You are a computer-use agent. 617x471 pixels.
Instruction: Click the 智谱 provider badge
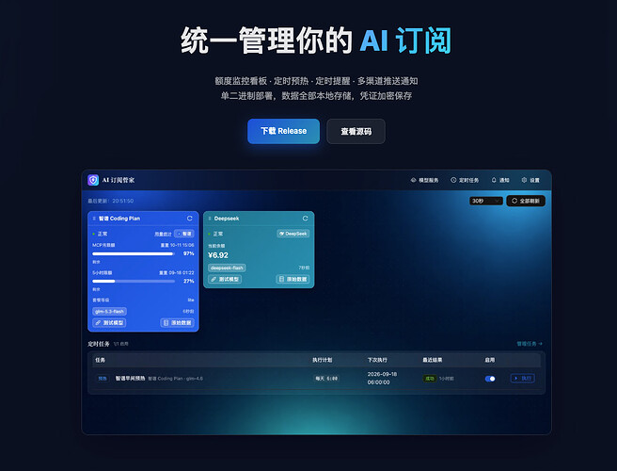184,234
